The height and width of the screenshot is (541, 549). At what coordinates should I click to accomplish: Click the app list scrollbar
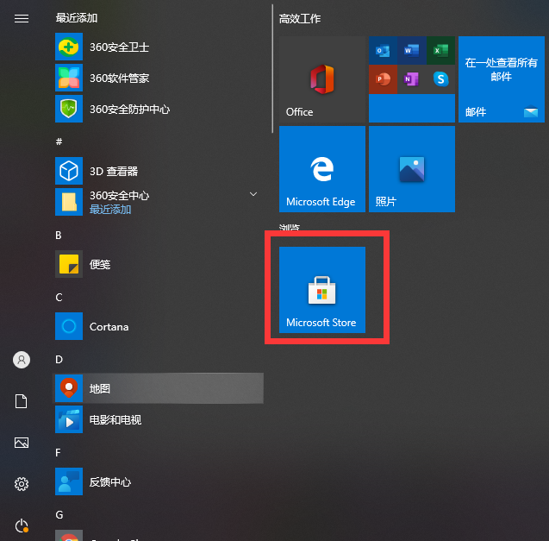[x=272, y=69]
